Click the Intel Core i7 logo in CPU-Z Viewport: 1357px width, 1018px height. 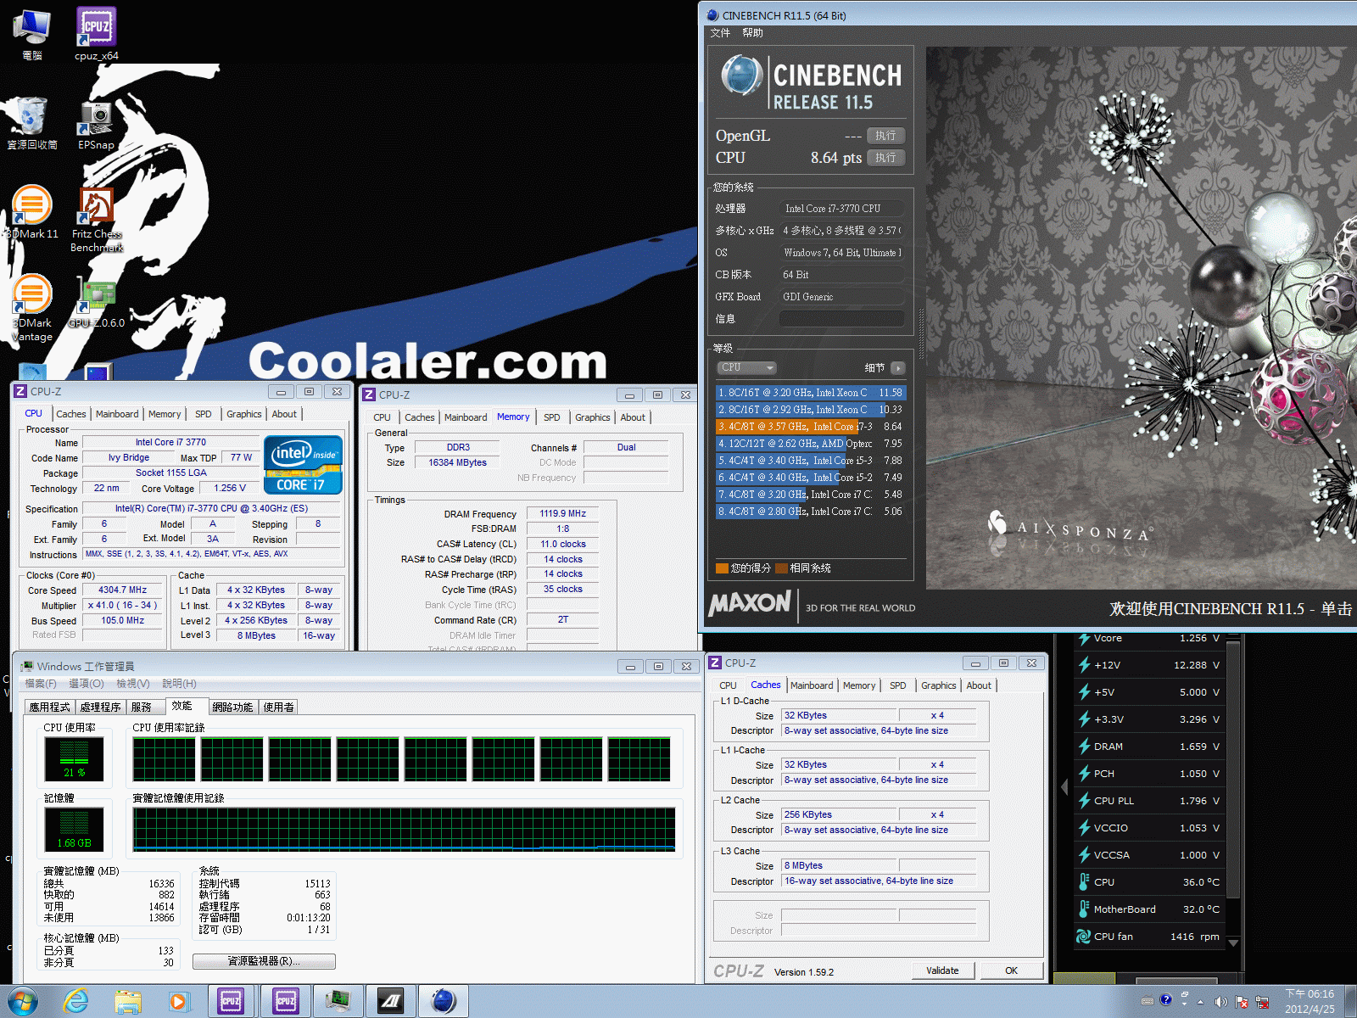pyautogui.click(x=303, y=464)
